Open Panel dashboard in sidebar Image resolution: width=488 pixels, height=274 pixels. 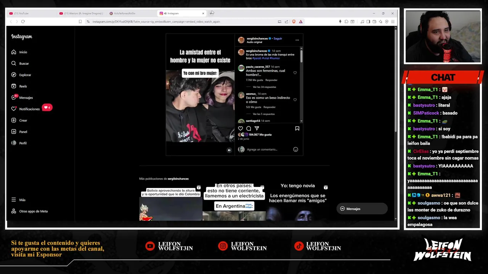[x=19, y=132]
